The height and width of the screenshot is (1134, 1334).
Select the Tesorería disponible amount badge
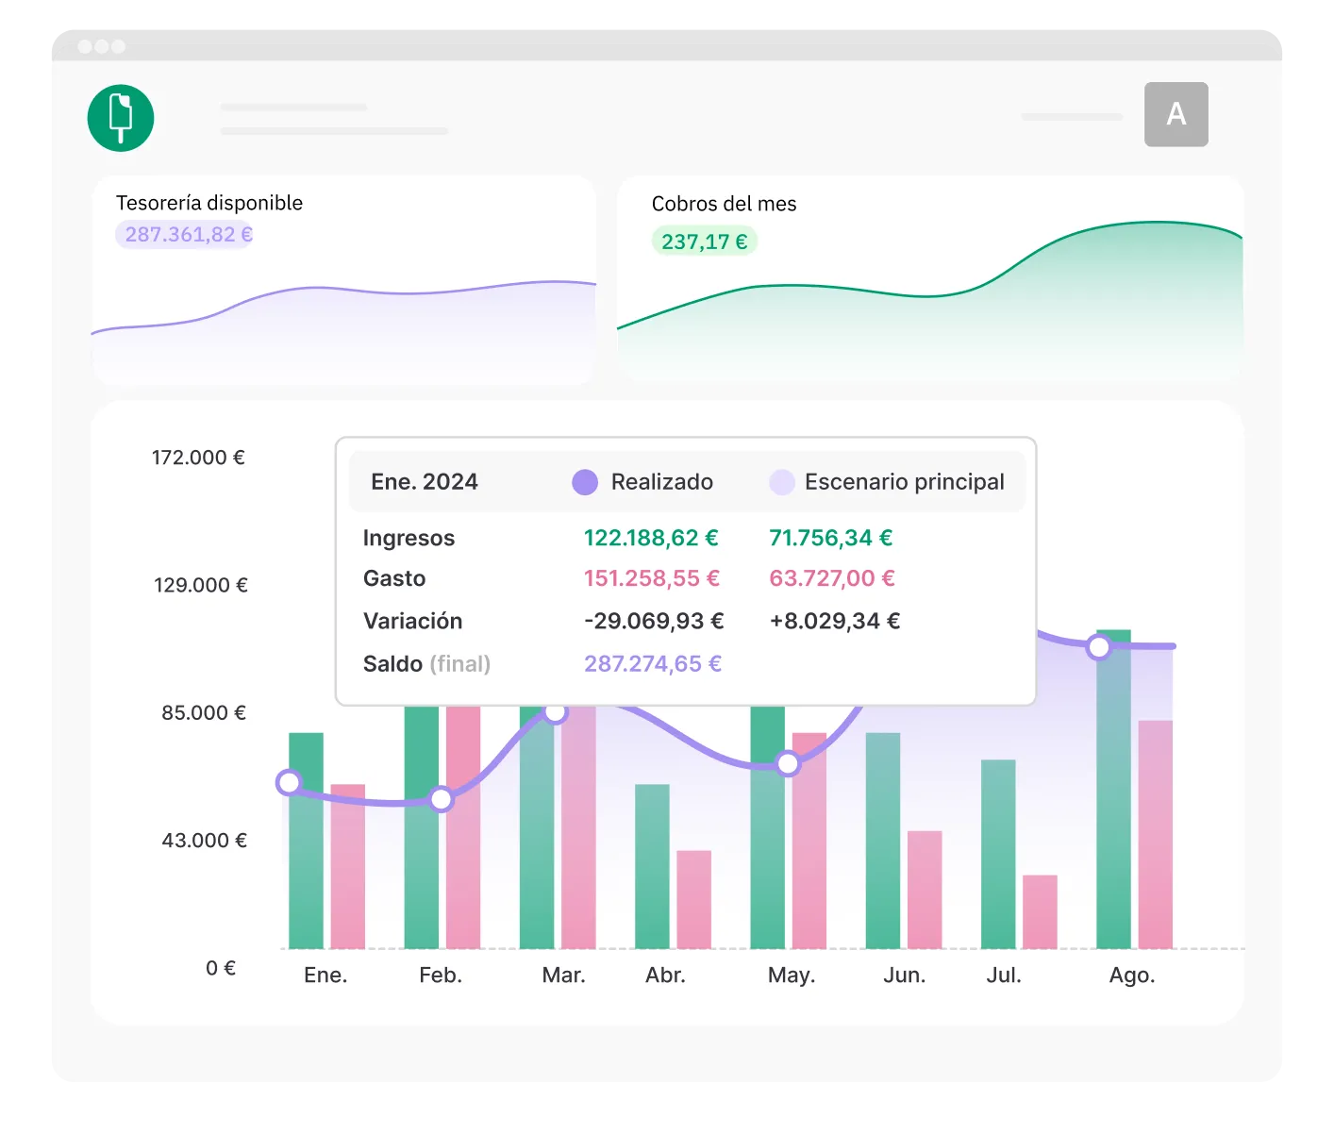[x=186, y=235]
